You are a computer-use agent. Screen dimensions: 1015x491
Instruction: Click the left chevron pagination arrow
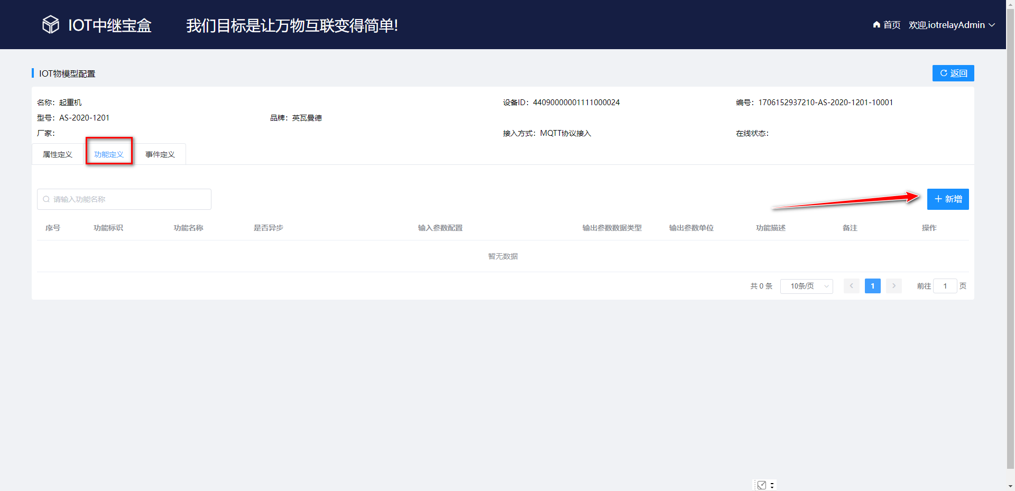tap(851, 286)
